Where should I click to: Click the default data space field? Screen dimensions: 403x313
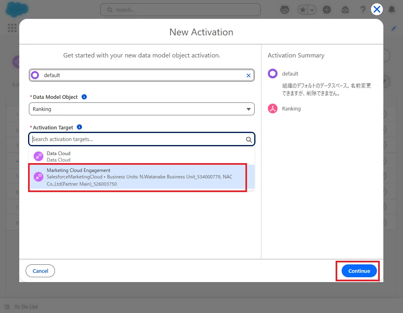click(142, 75)
